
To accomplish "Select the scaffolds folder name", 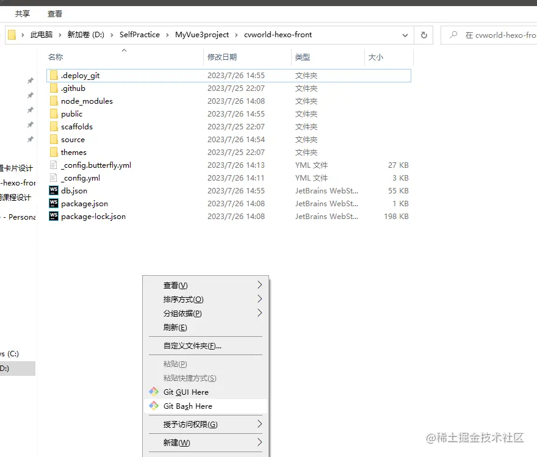I will (x=77, y=127).
